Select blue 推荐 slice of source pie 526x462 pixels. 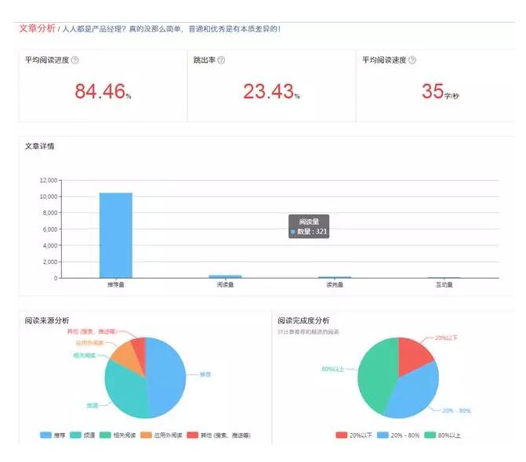[165, 380]
